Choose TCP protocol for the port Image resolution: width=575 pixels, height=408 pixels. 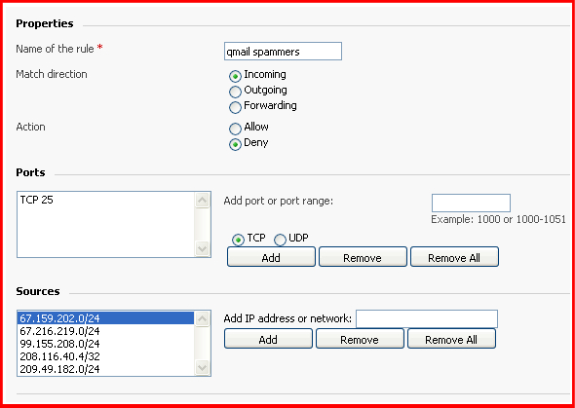[238, 240]
